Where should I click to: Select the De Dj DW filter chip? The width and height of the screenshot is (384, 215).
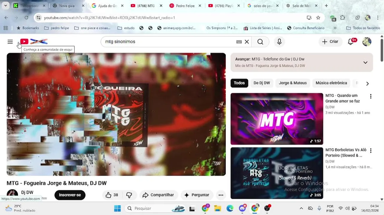click(x=262, y=83)
